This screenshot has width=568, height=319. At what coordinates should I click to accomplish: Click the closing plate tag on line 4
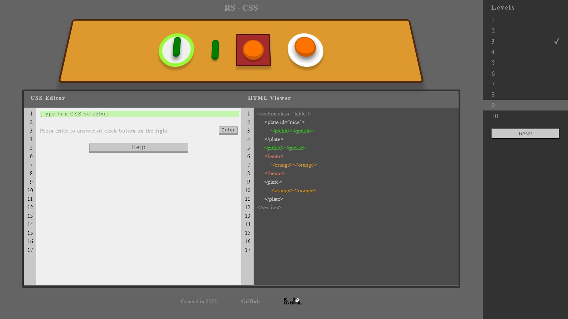click(274, 139)
